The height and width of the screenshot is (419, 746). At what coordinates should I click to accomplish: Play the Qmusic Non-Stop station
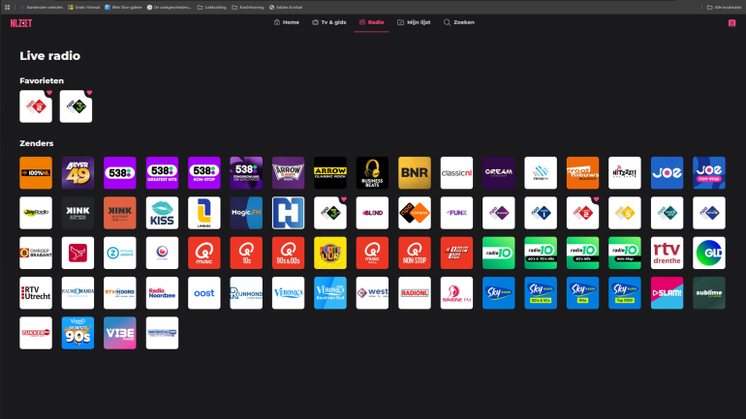click(x=415, y=253)
